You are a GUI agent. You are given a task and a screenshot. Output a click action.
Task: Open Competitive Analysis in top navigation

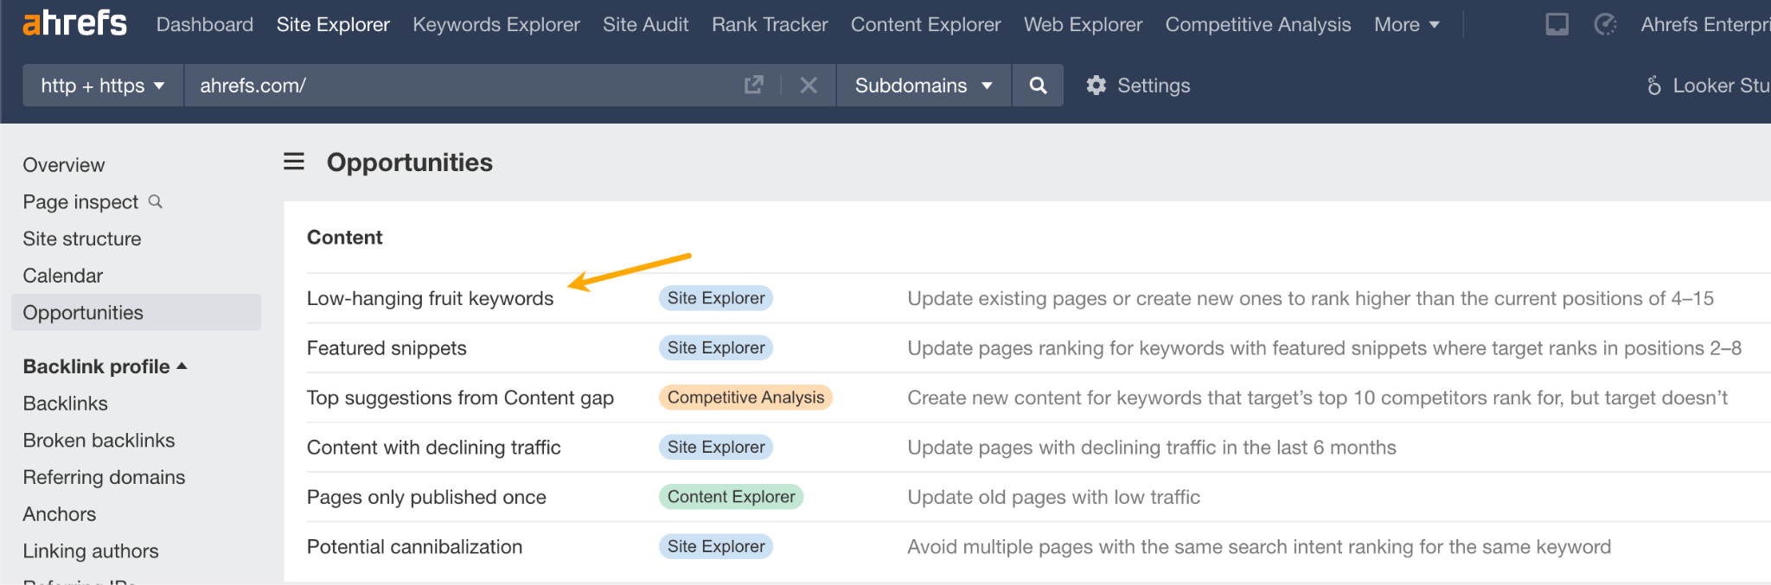(x=1258, y=24)
